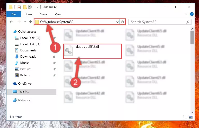
Task: Click the 104 items status text
Action: pyautogui.click(x=16, y=117)
